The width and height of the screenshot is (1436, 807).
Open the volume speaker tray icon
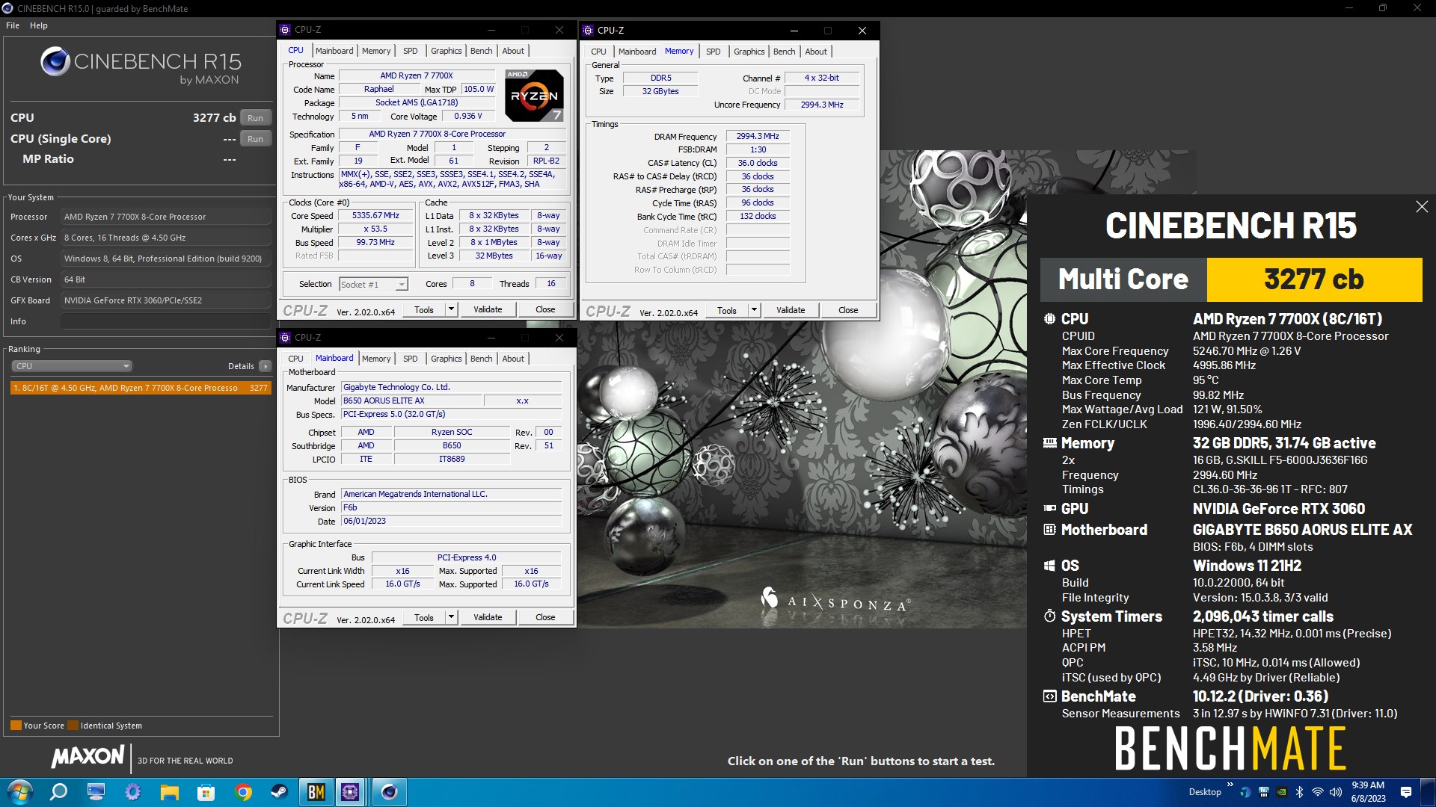point(1336,792)
